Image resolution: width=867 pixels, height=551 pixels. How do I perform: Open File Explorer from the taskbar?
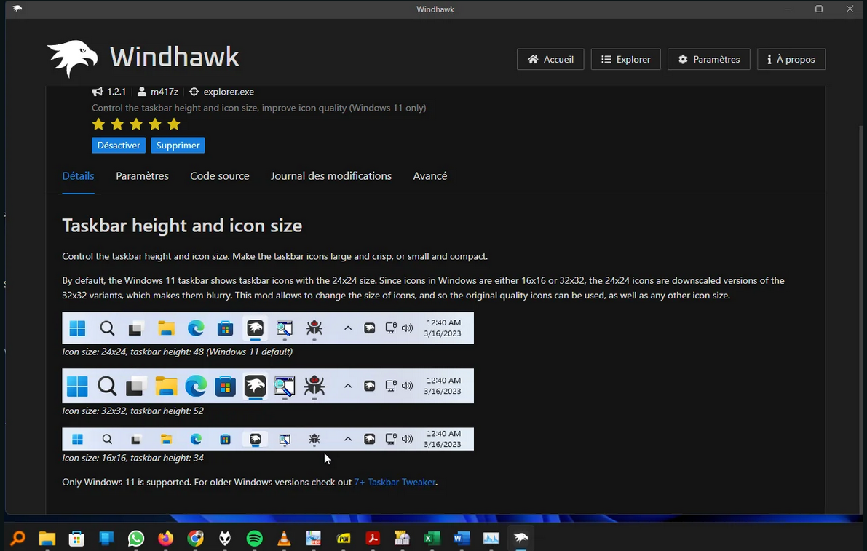pos(47,538)
